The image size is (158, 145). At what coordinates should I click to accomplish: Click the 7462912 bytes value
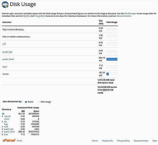tap(35, 134)
